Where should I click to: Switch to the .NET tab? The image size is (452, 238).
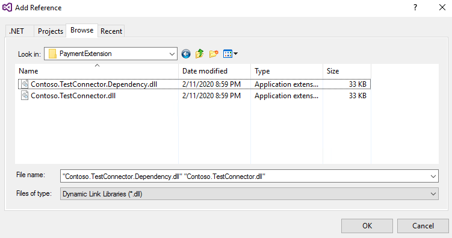20,31
